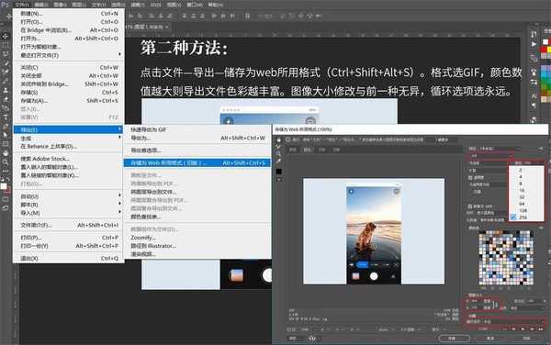
Task: Open the Edit Toolbar three-dots button
Action: click(6, 171)
